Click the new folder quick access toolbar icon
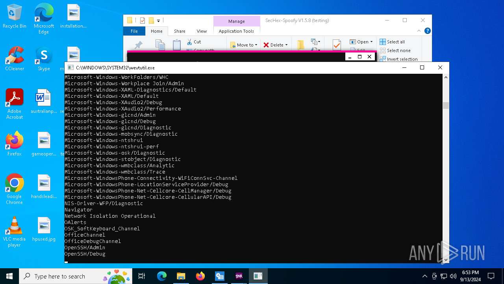The width and height of the screenshot is (504, 284). (x=151, y=21)
